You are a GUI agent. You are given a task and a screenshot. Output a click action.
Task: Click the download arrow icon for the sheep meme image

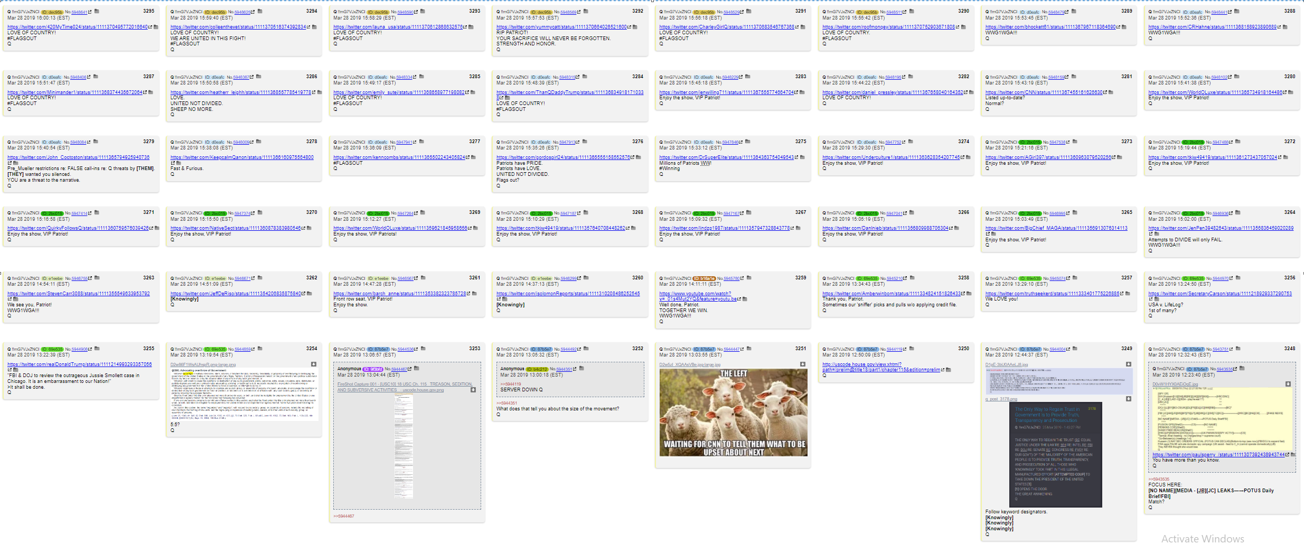(x=803, y=364)
